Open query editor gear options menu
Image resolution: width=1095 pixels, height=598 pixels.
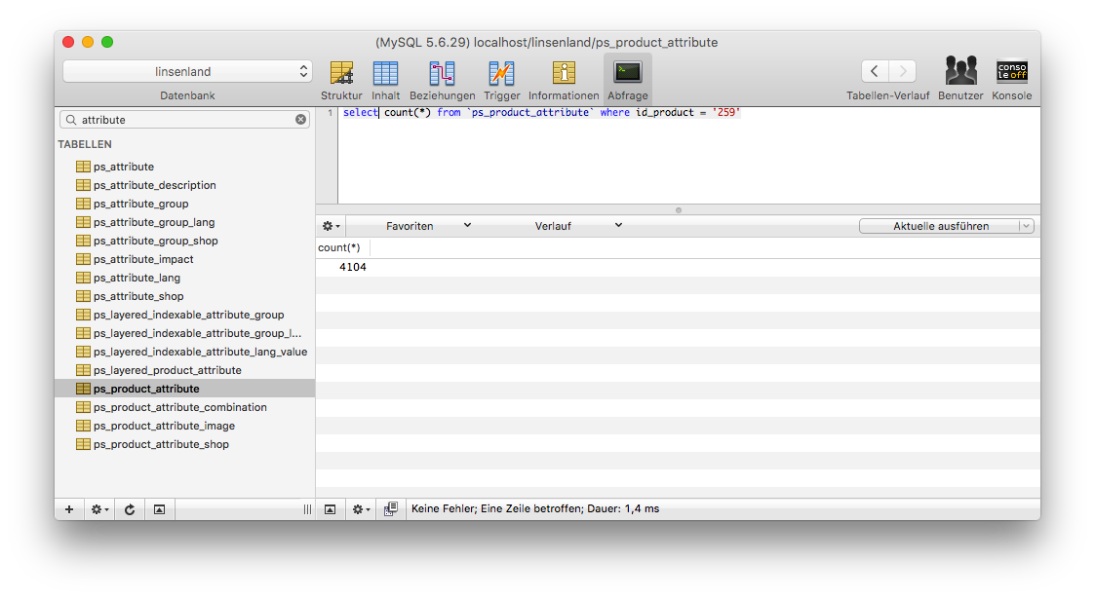point(331,226)
